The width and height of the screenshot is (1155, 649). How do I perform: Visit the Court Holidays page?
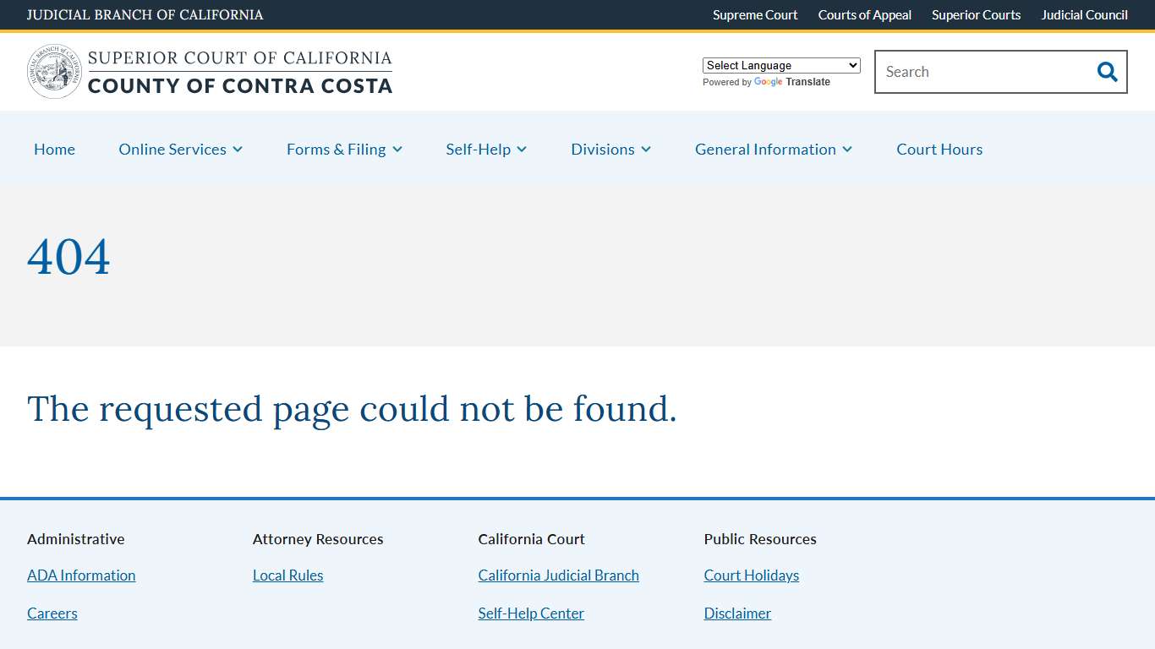751,575
